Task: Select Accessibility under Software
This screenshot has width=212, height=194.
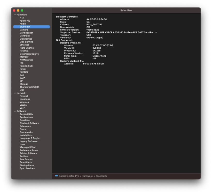Action: click(x=26, y=114)
